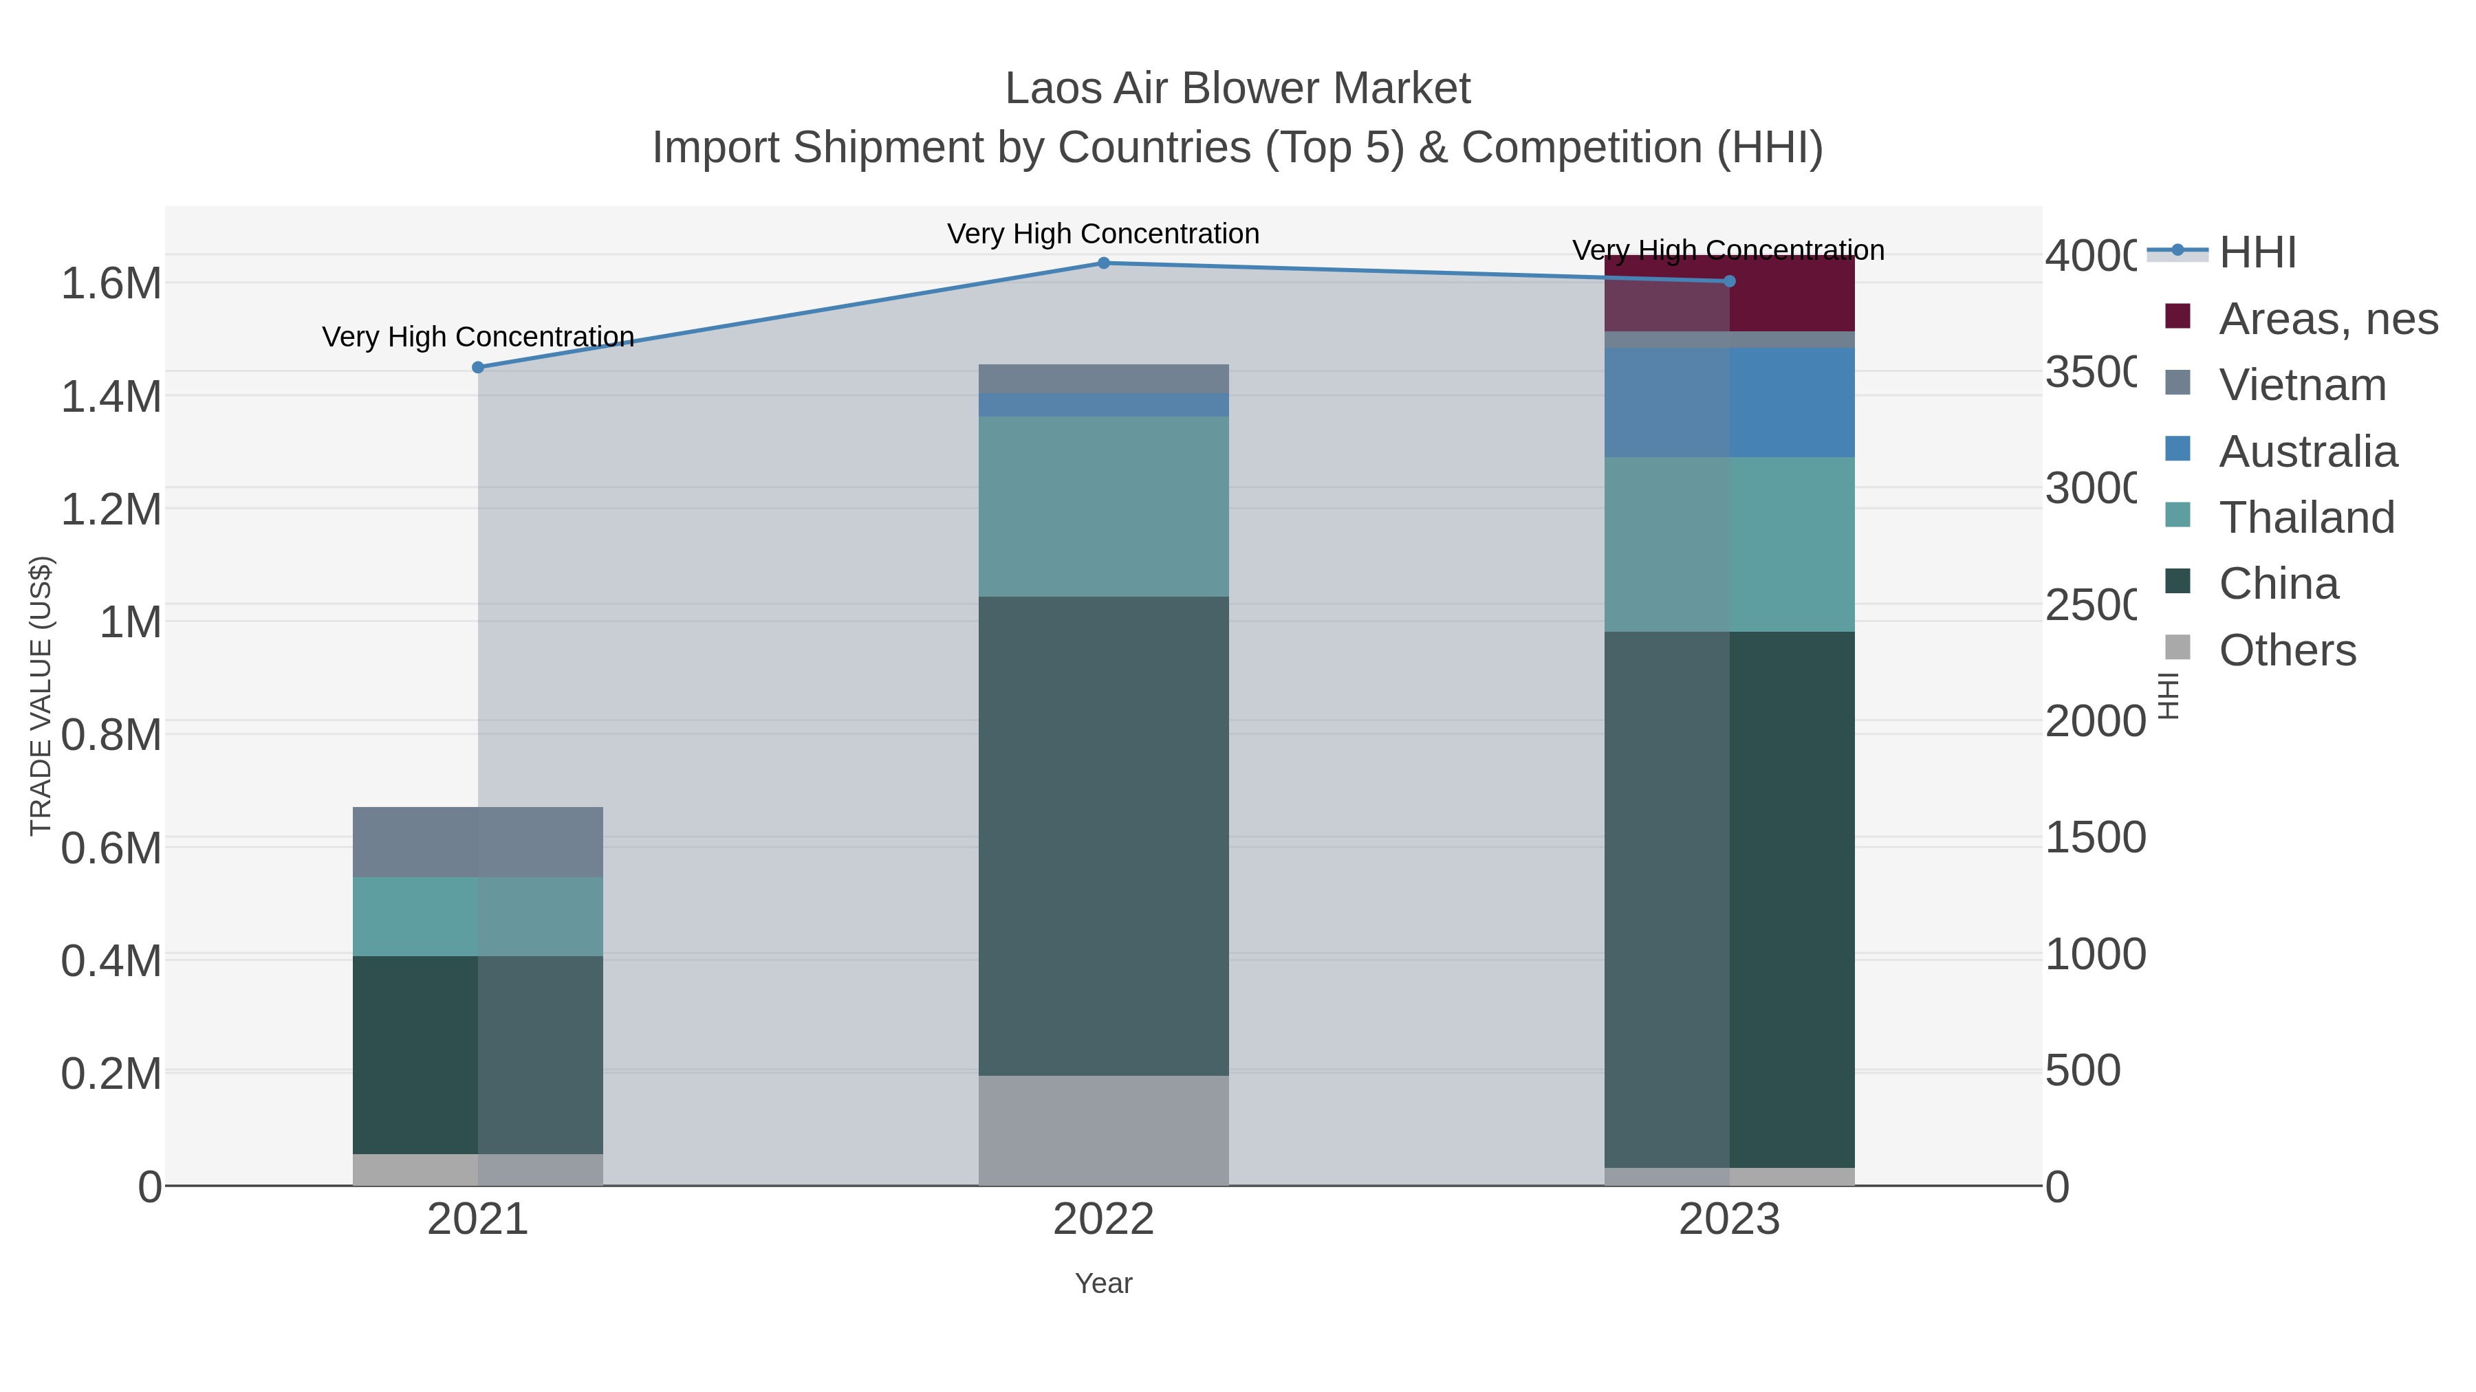Click the Australia blue legend swatch
The width and height of the screenshot is (2476, 1392).
coord(2178,449)
